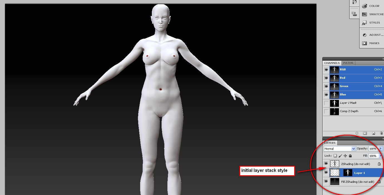
Task: Hide Layer 1 visibility eye
Action: pos(326,173)
